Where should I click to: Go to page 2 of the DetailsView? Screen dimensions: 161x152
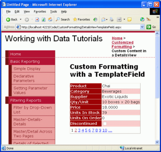[x=76, y=130]
